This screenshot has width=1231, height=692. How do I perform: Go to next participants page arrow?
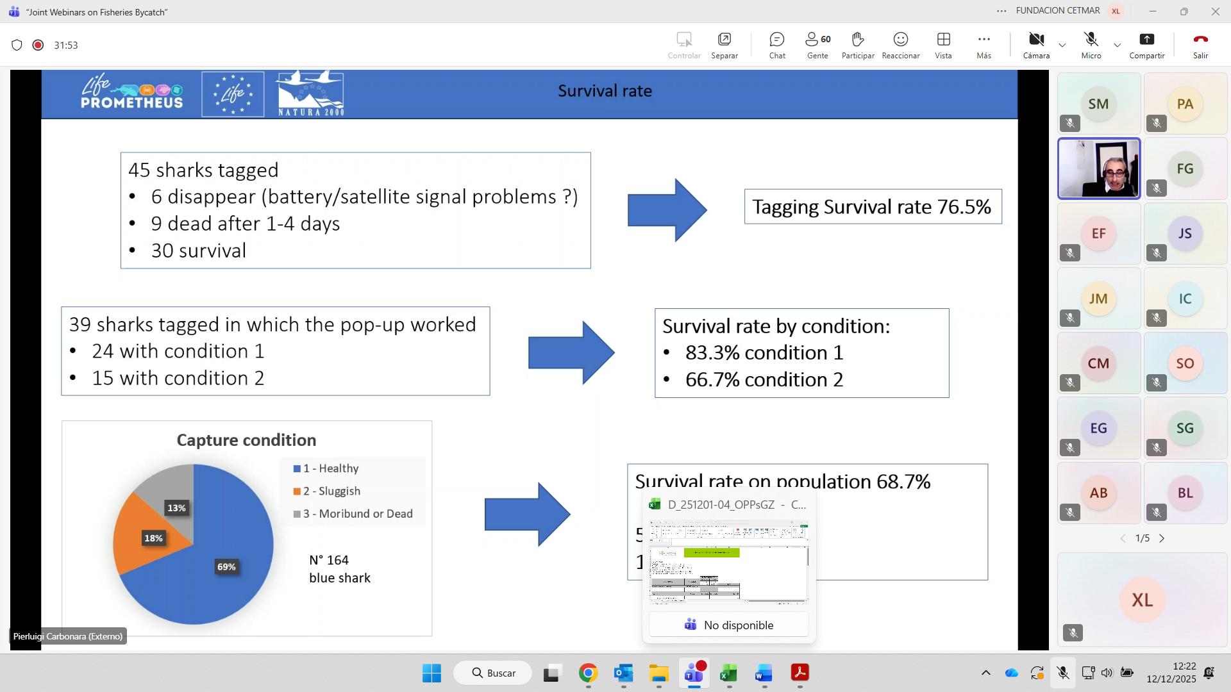coord(1162,538)
